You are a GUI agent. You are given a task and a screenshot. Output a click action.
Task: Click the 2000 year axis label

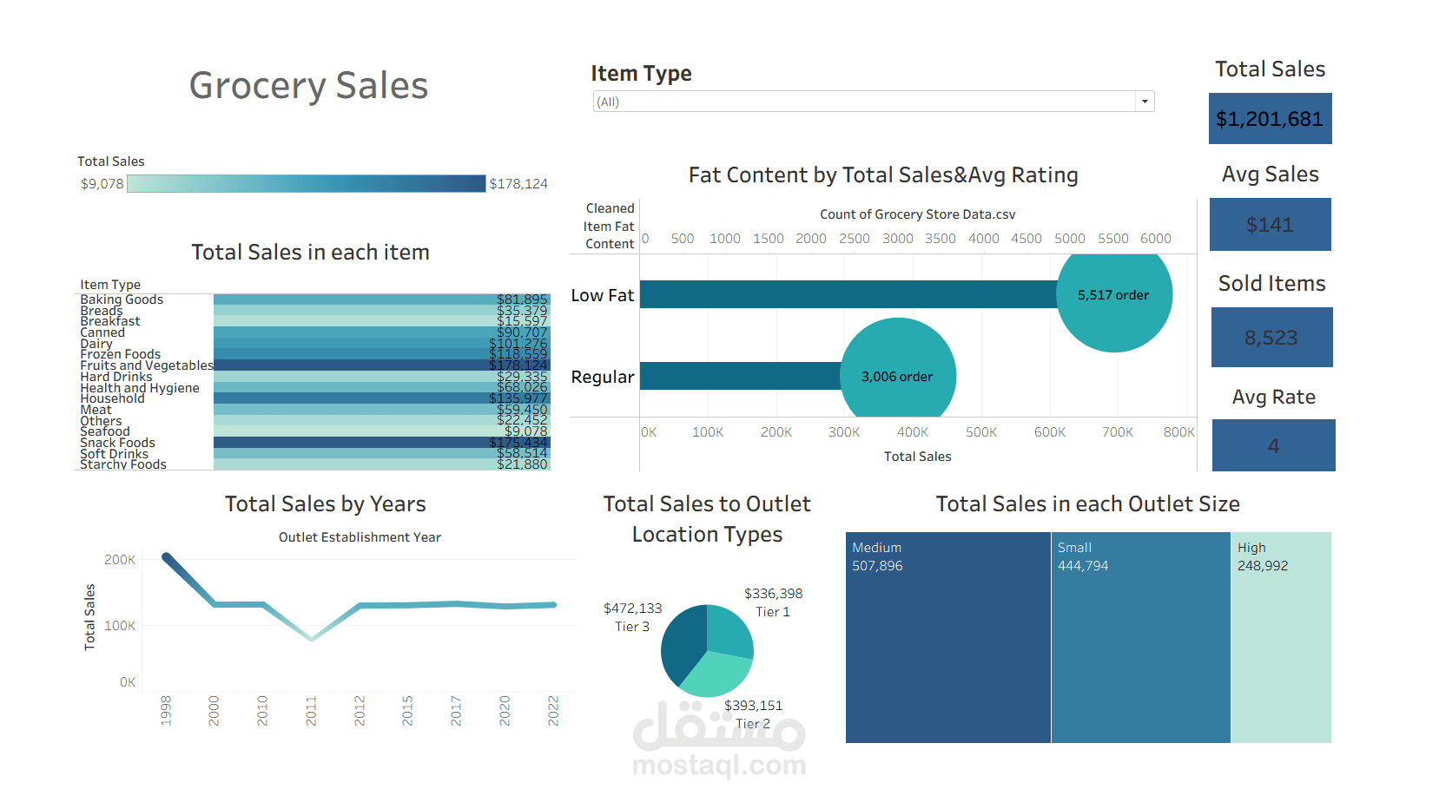pyautogui.click(x=214, y=711)
